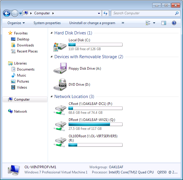This screenshot has height=180, width=183.
Task: Click the Processor value in details pane
Action: pos(143,172)
